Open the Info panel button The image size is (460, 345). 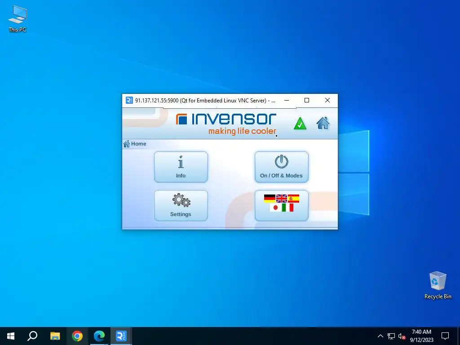(x=181, y=167)
